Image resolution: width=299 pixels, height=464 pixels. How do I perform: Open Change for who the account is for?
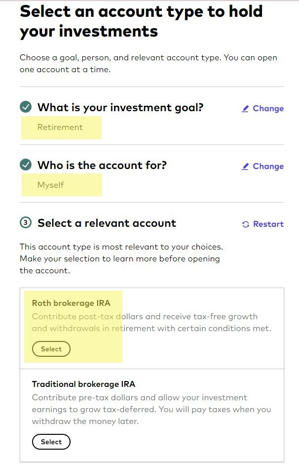(x=268, y=166)
